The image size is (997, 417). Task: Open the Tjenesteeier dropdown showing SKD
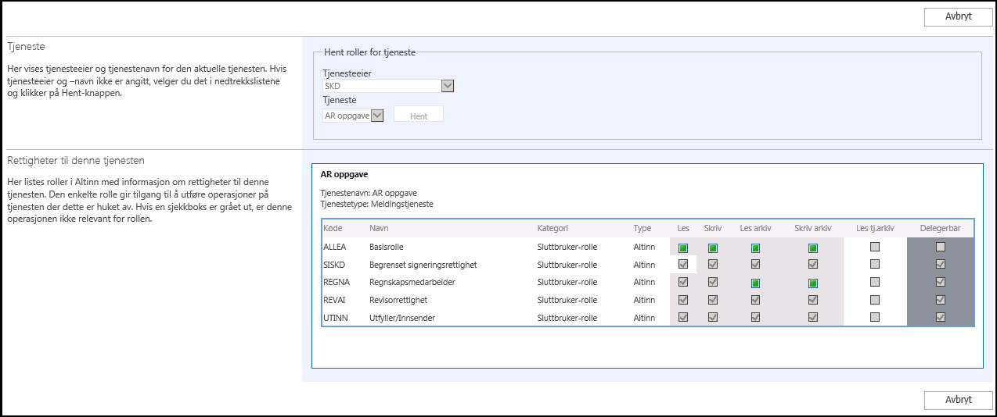pyautogui.click(x=448, y=86)
